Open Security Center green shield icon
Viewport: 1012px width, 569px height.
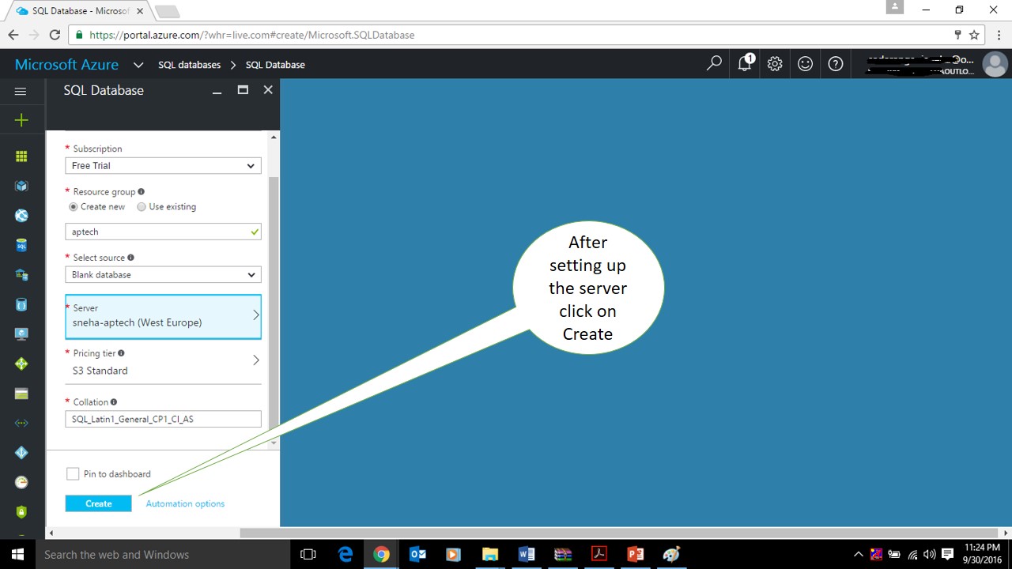[x=21, y=512]
